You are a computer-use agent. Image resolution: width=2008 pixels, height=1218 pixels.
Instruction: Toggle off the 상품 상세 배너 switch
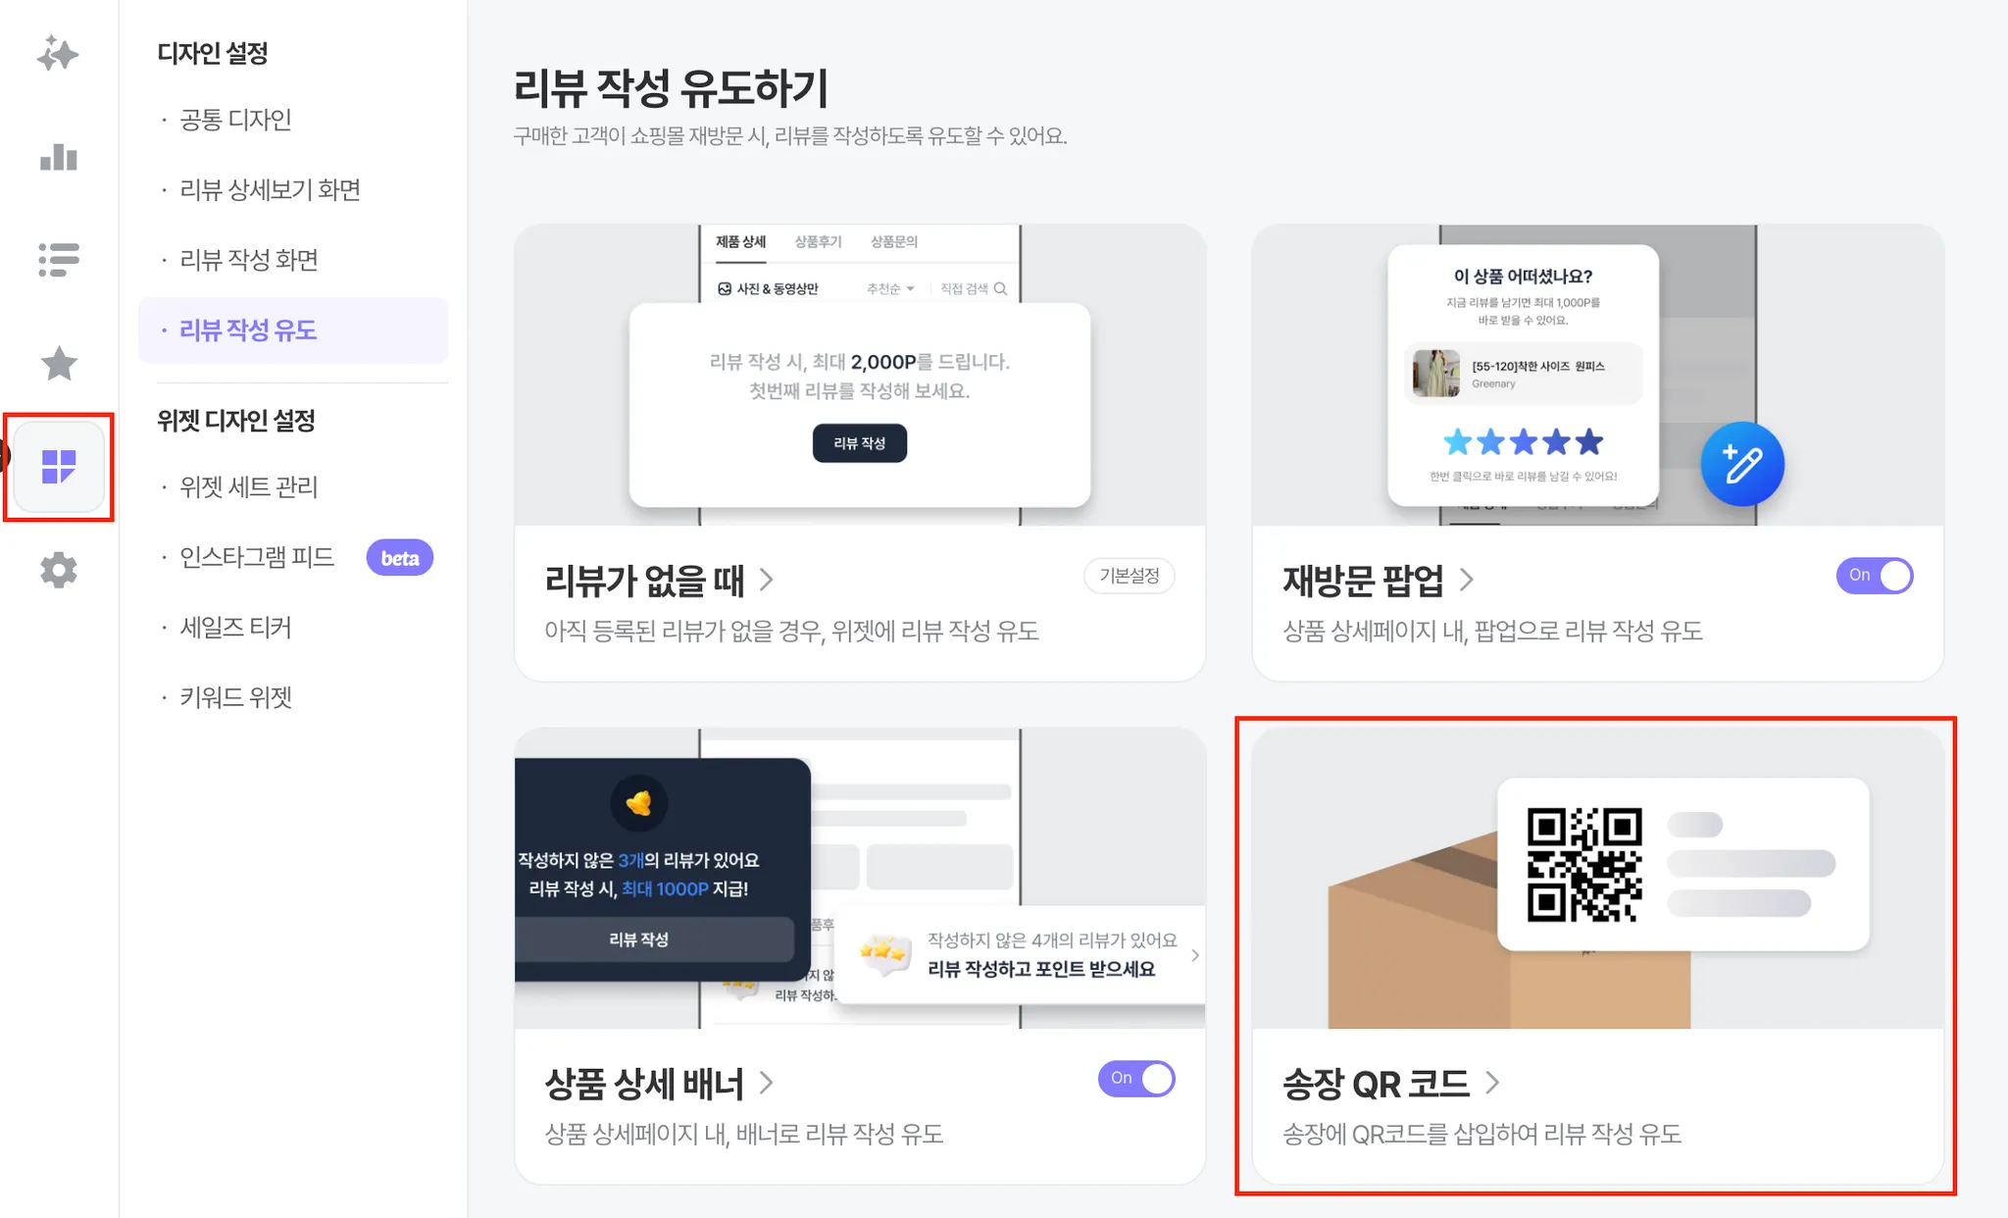pos(1136,1079)
